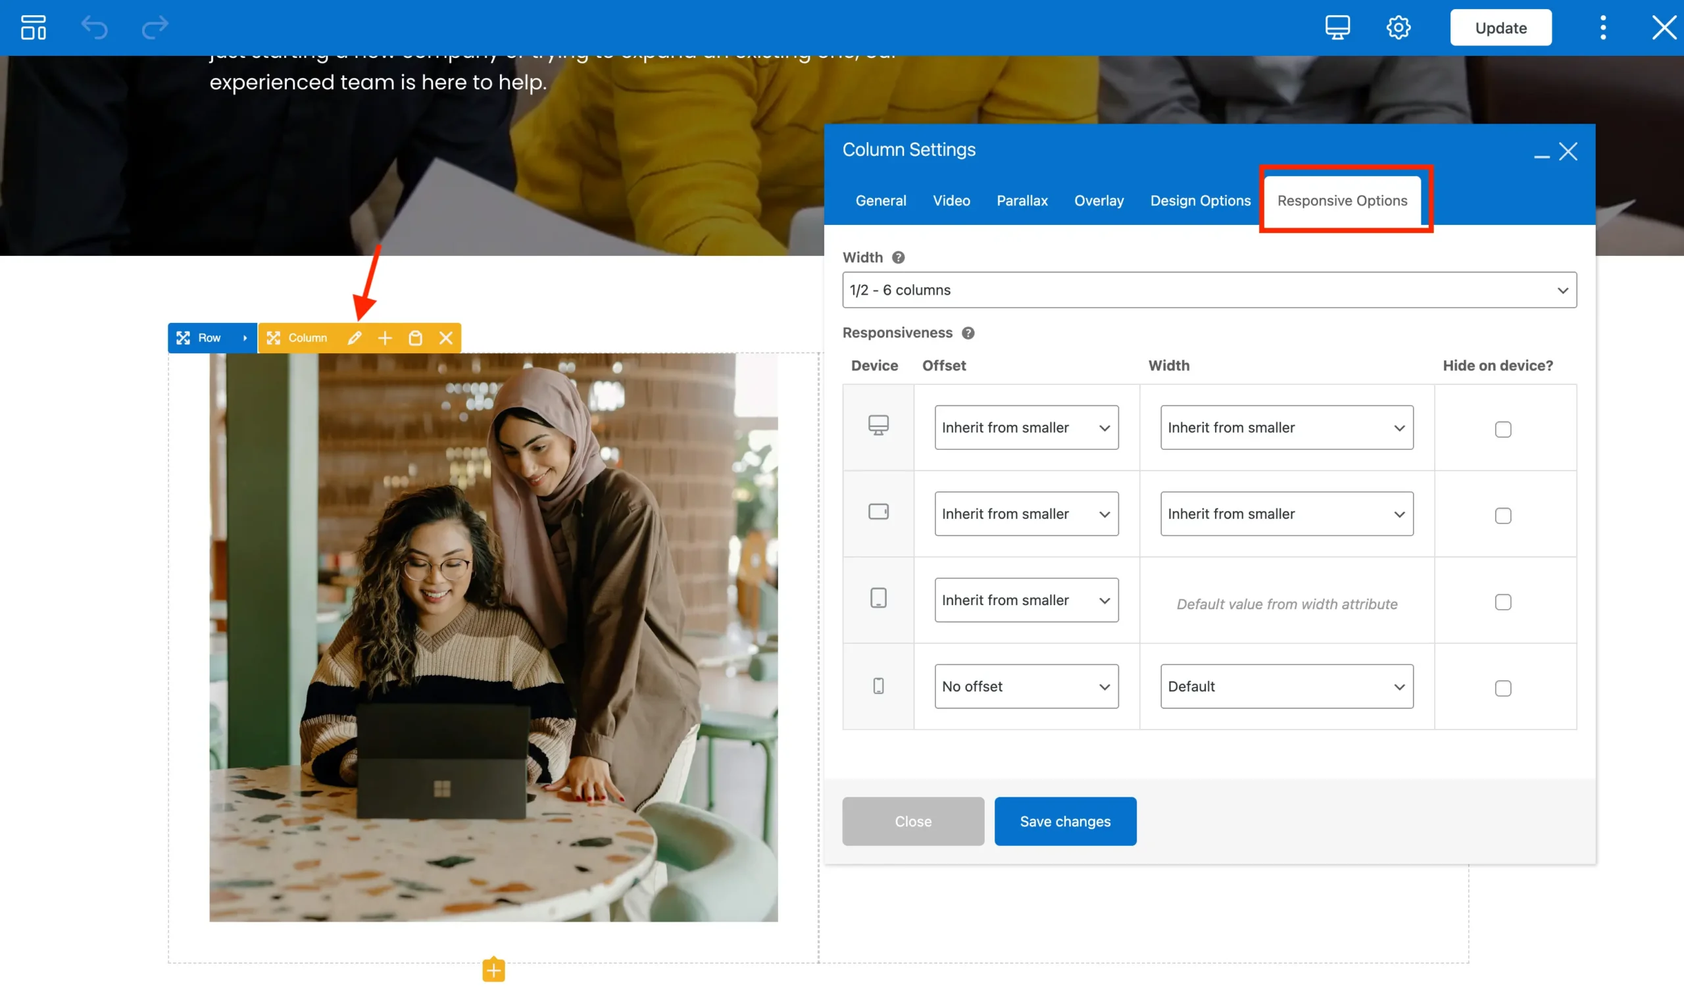The image size is (1684, 992).
Task: Open the Width help tooltip icon
Action: [x=899, y=257]
